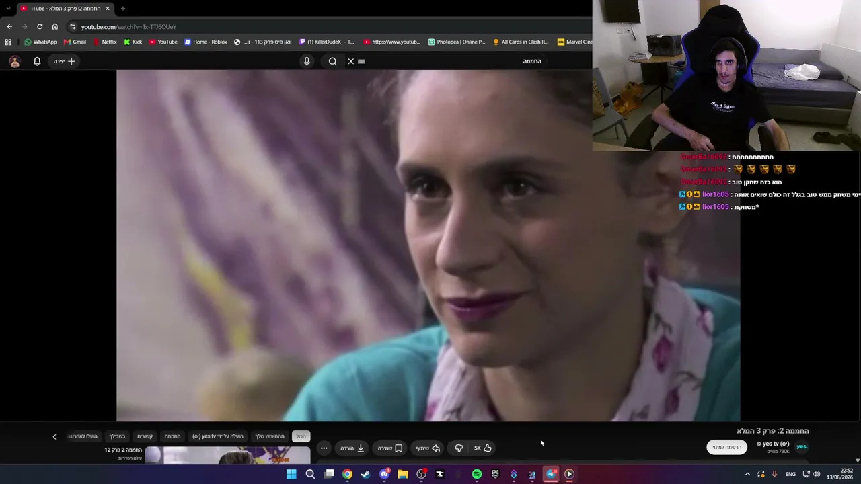
Task: Open OBS Studio from the taskbar
Action: [421, 474]
